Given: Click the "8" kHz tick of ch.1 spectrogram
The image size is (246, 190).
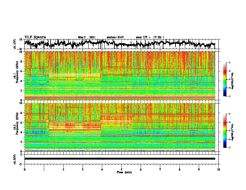Looking at the screenshot, I should pos(21,61).
